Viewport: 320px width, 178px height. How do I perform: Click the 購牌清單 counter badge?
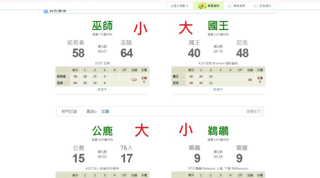[x=229, y=6]
